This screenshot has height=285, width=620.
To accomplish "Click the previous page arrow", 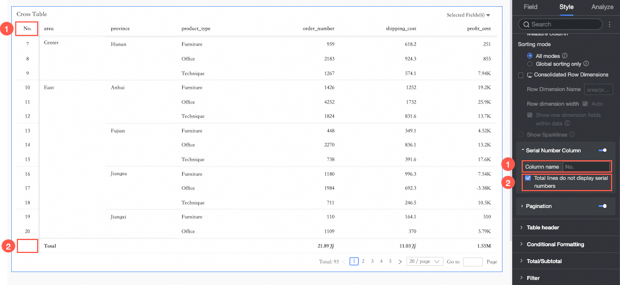I will click(343, 261).
